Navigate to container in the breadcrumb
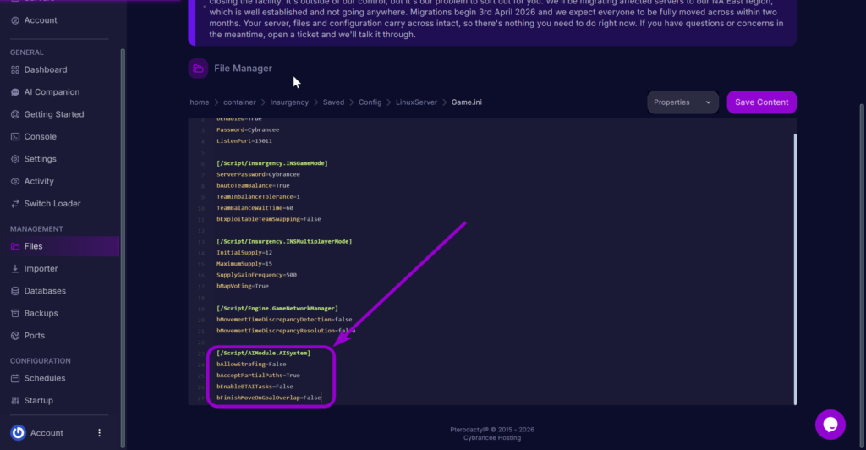866x450 pixels. pos(239,102)
